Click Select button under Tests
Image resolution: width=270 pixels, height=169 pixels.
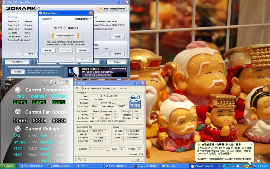[31, 54]
